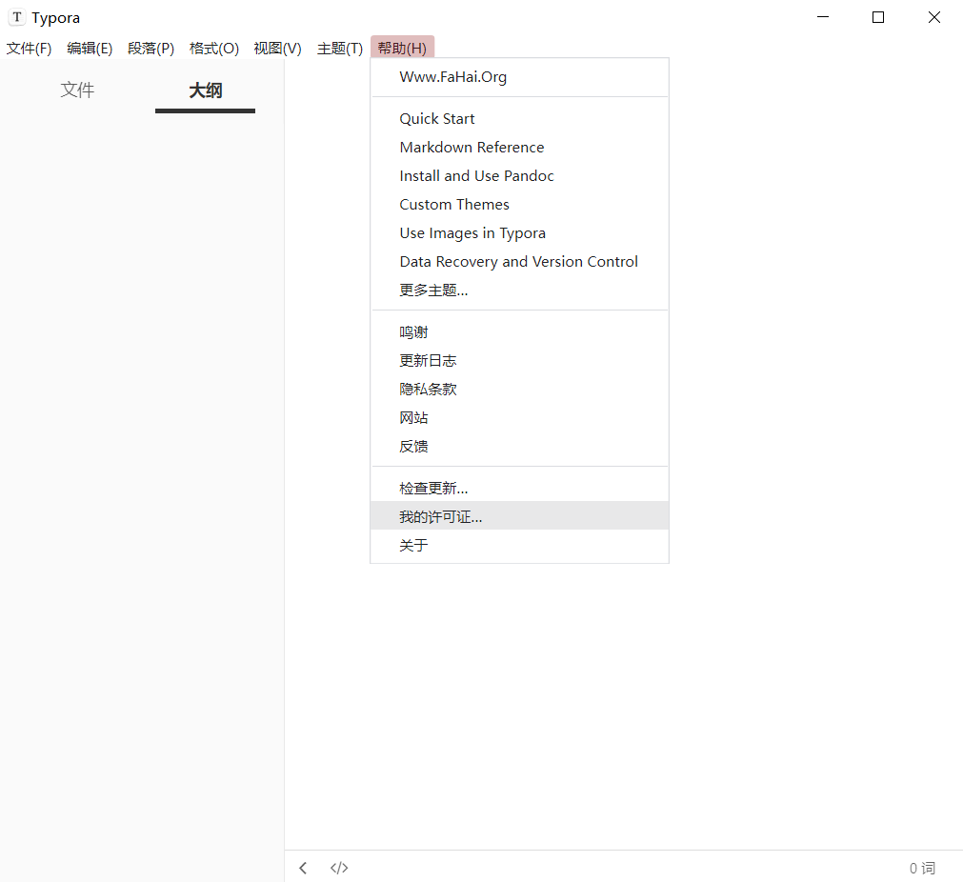Minimize the Typora window
The image size is (963, 882).
(x=823, y=17)
